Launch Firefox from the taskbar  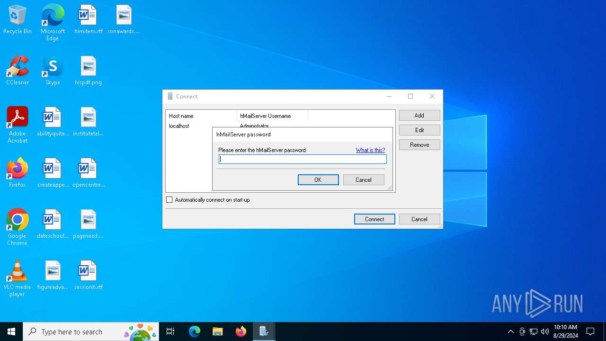pos(241,332)
